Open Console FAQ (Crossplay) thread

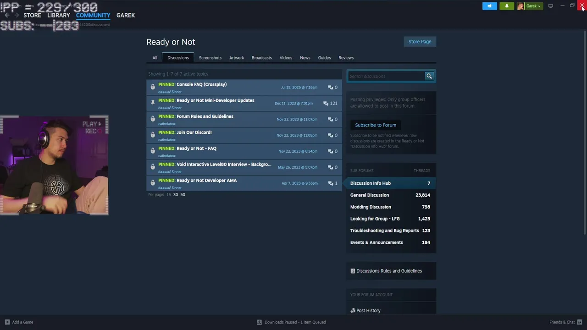(201, 84)
